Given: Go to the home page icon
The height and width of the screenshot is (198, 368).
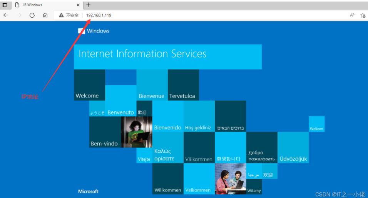Looking at the screenshot, I should click(x=45, y=15).
